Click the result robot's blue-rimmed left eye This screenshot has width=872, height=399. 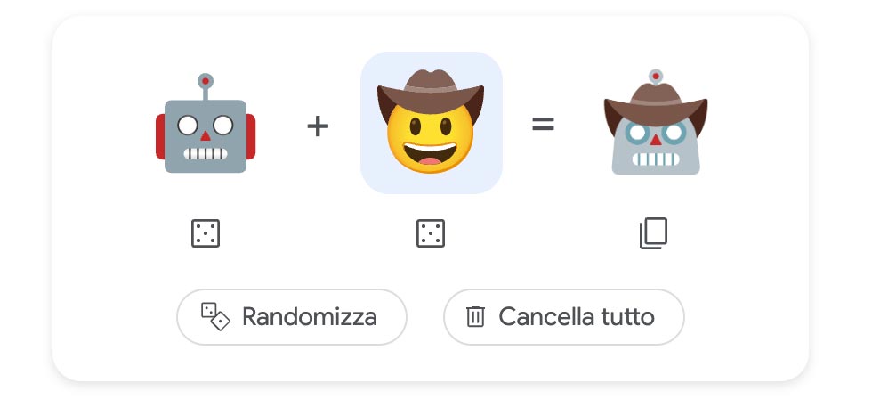[637, 133]
